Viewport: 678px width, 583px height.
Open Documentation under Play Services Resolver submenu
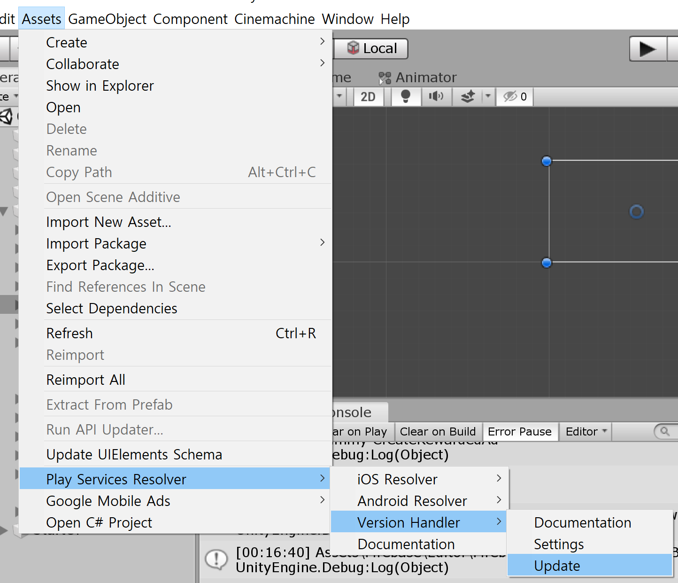[x=419, y=544]
